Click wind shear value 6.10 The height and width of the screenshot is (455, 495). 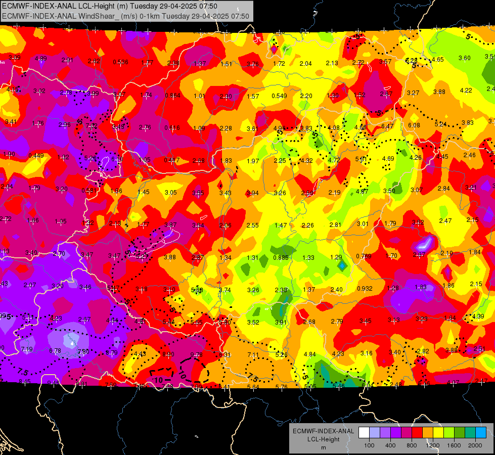click(x=117, y=159)
